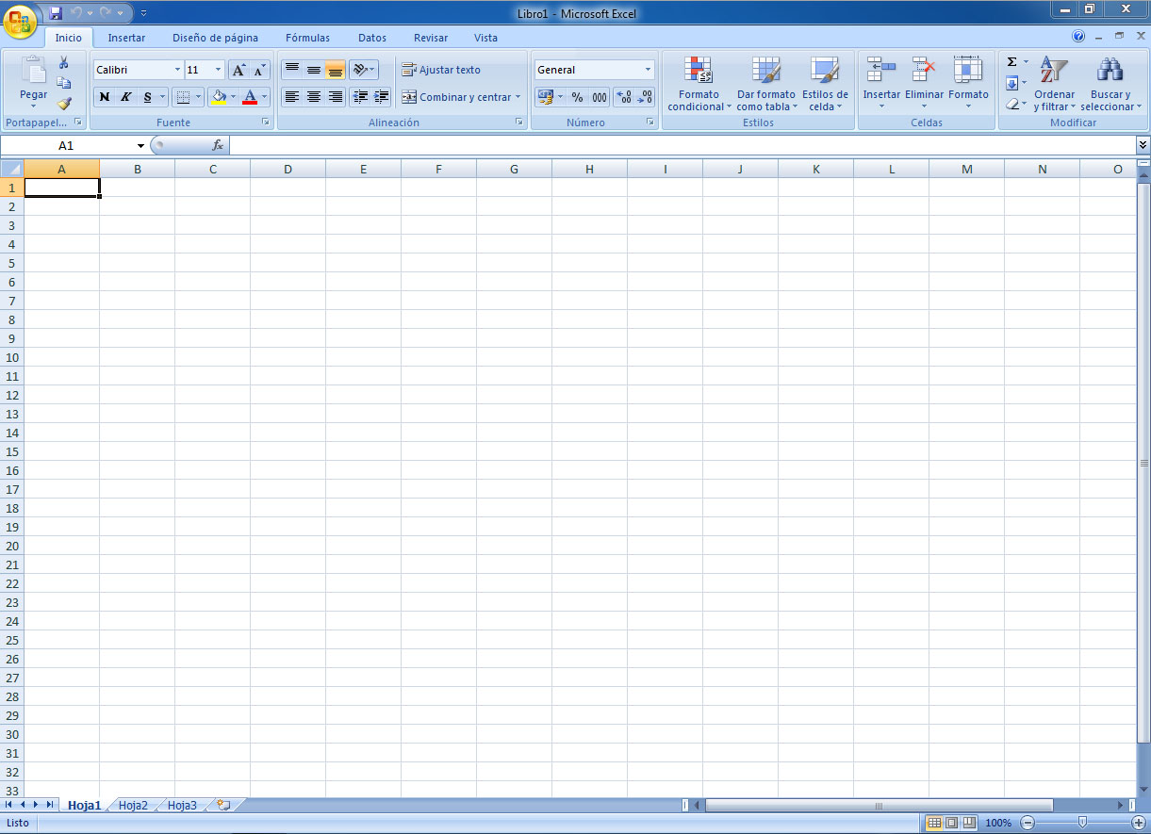1151x834 pixels.
Task: Open the Insertar ribbon tab
Action: [x=126, y=38]
